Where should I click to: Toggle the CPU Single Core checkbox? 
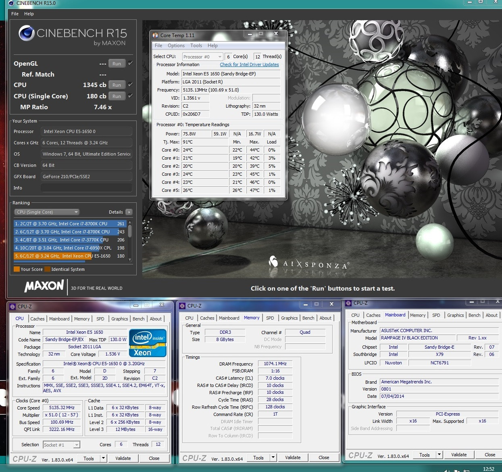(130, 96)
